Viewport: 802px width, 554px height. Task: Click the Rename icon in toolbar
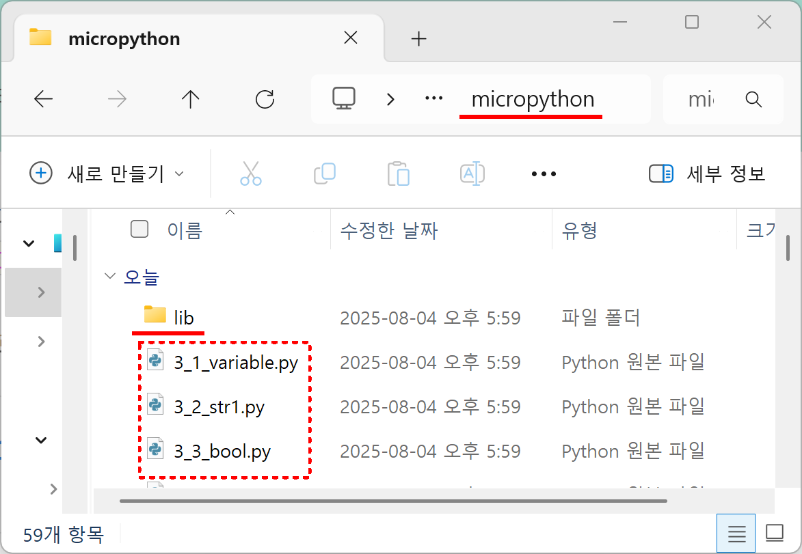(x=472, y=174)
